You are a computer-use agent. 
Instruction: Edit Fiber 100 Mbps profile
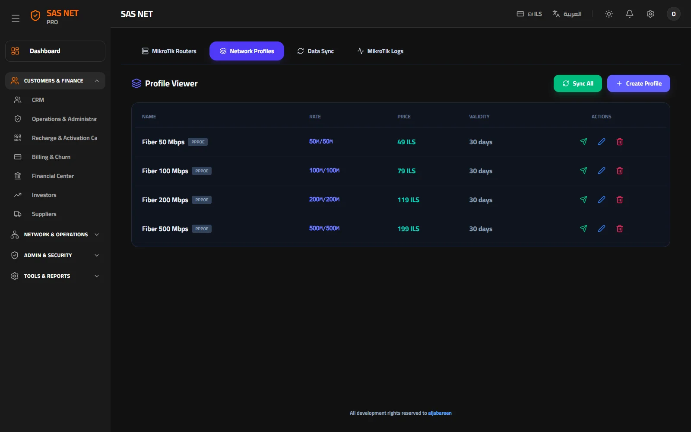602,171
